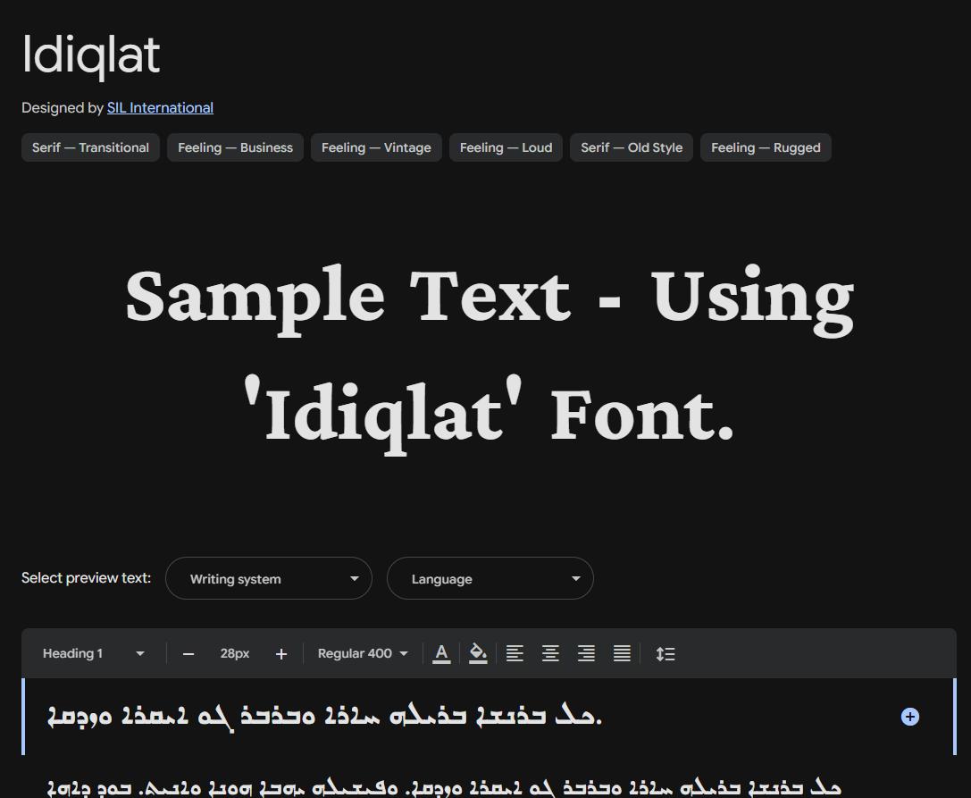Click the circled plus icon in preview row
The image size is (971, 798).
tap(909, 717)
